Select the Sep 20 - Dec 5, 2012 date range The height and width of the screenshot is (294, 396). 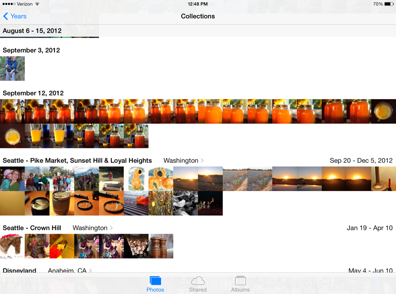pyautogui.click(x=361, y=160)
